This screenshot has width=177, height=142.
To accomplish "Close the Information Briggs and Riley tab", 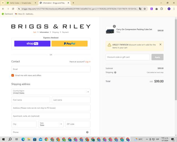I will coord(68,3).
